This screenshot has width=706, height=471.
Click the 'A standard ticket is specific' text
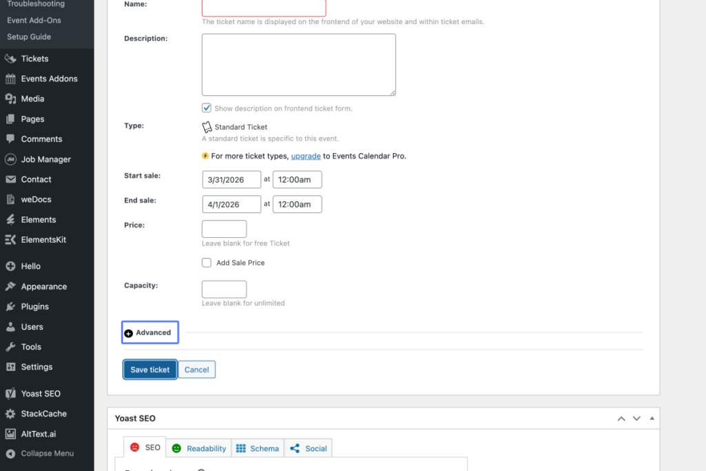tap(270, 139)
